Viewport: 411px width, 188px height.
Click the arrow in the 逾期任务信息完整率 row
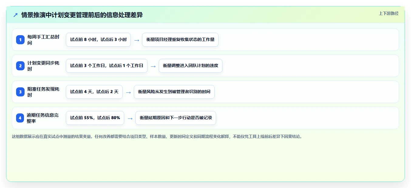pyautogui.click(x=130, y=118)
